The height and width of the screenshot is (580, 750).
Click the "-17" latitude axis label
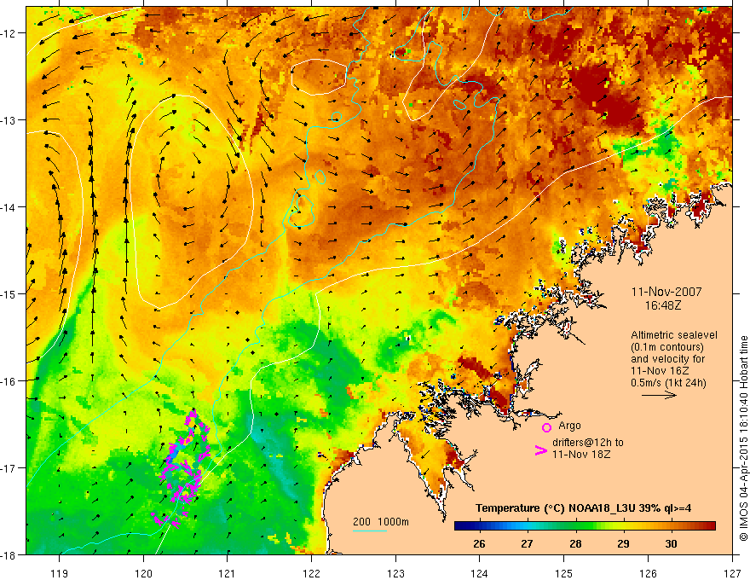click(x=9, y=468)
